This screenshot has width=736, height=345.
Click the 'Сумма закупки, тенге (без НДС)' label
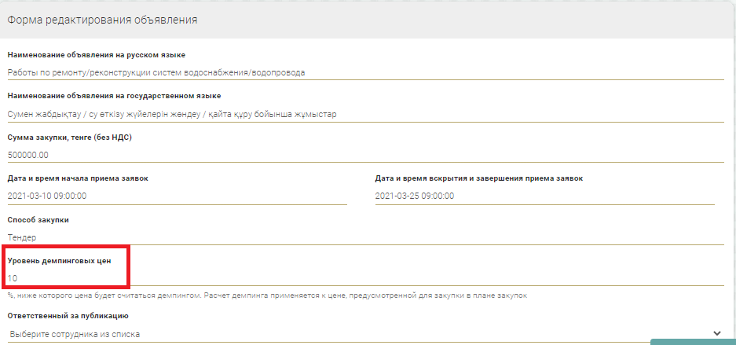(x=69, y=138)
